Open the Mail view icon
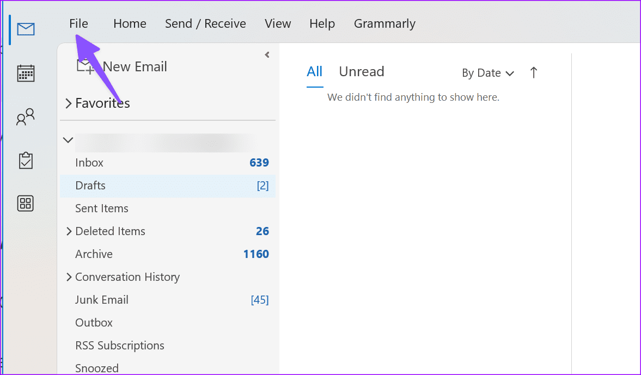The width and height of the screenshot is (641, 375). coord(26,29)
